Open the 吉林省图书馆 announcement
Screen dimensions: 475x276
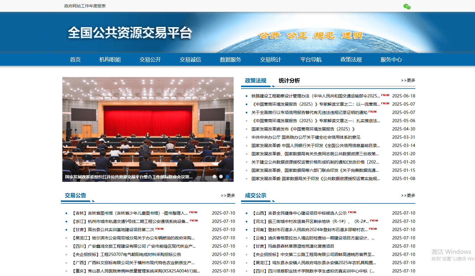point(130,213)
